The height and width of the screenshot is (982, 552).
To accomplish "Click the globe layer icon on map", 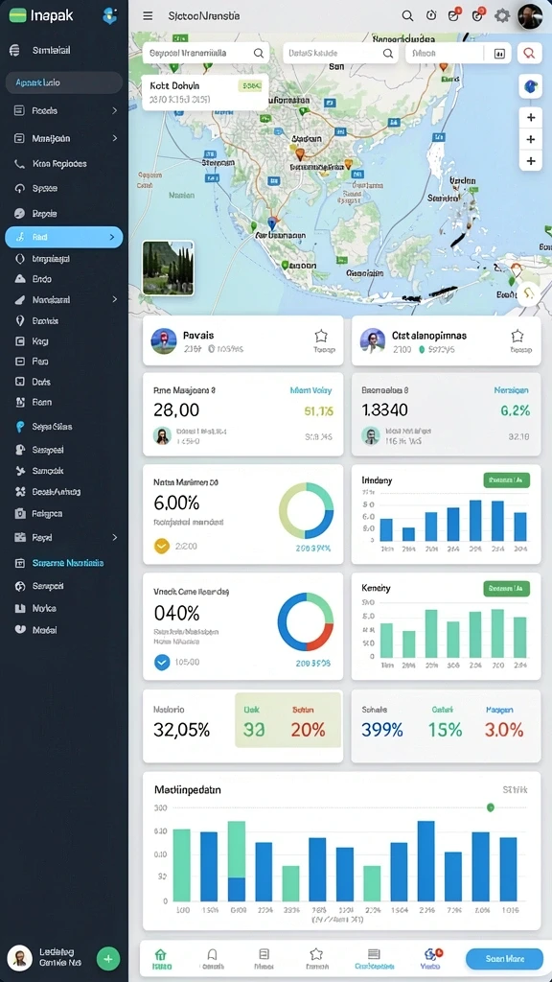I will pos(531,86).
